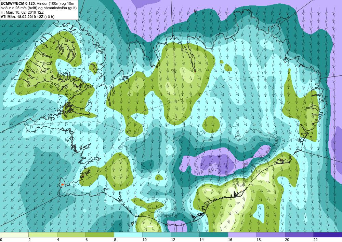Click the 16–18 m/s light lavender legend swatch

(242, 234)
